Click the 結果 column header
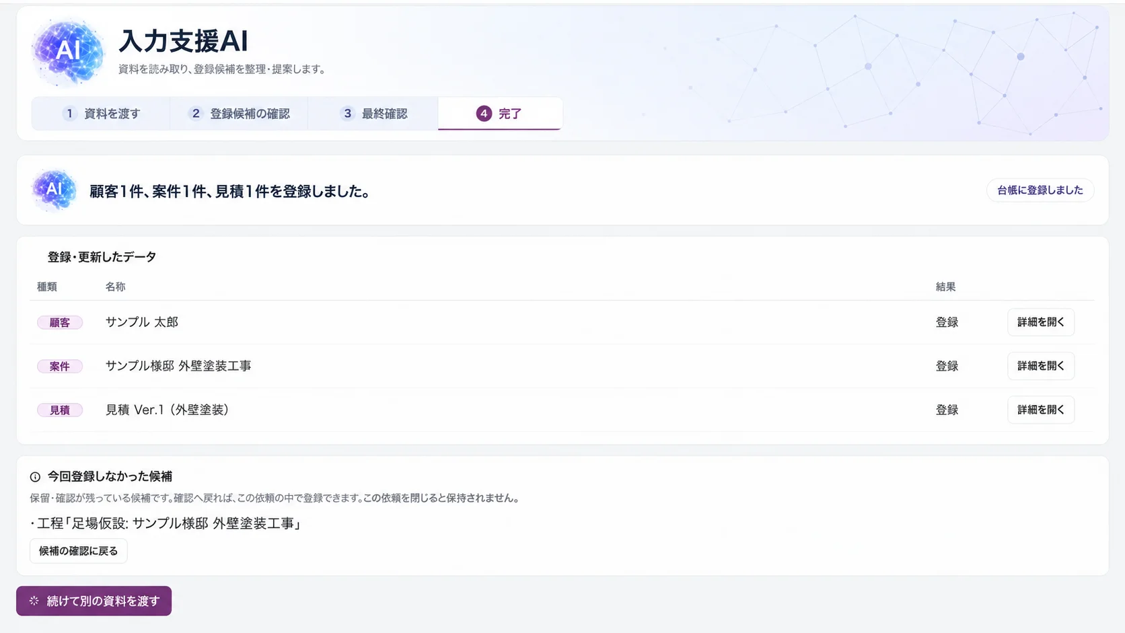 pos(945,287)
